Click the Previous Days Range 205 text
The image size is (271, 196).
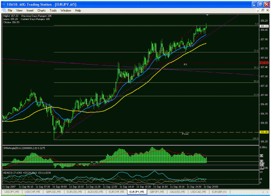point(36,16)
